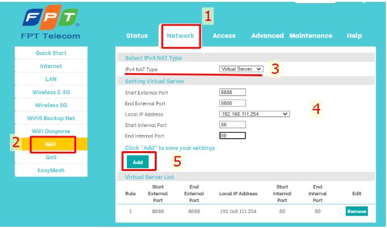Open QoS settings in sidebar
387x228 pixels.
pyautogui.click(x=51, y=157)
